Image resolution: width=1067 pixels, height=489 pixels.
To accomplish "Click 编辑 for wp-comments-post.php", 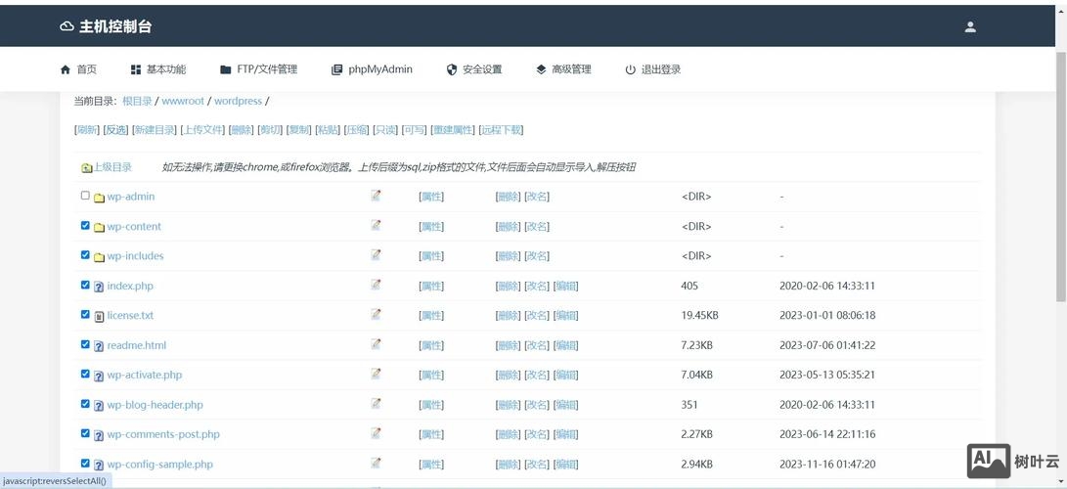I will point(565,434).
